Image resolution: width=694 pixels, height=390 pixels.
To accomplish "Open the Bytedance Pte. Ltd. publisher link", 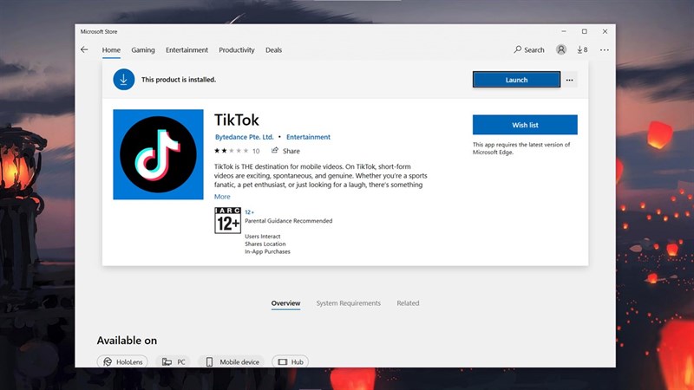I will click(244, 137).
